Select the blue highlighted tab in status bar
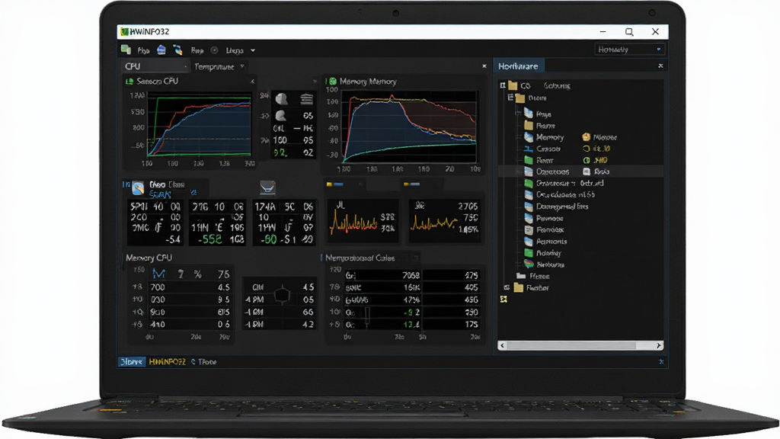Viewport: 780px width, 439px height. pyautogui.click(x=132, y=362)
